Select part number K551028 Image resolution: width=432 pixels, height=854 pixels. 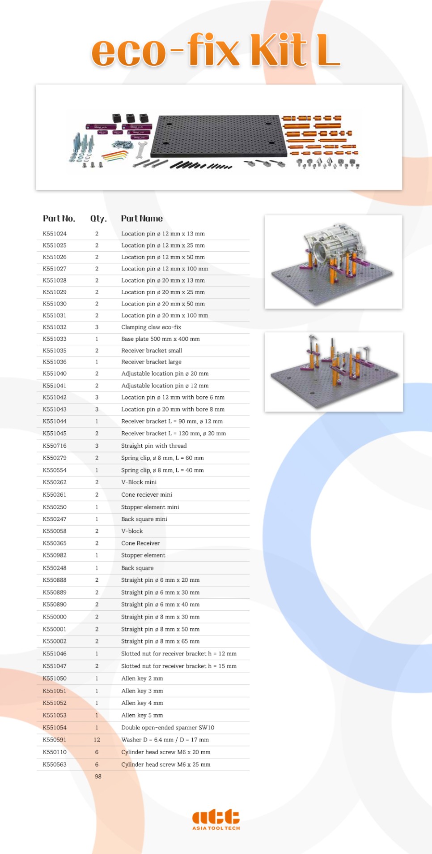pyautogui.click(x=55, y=280)
